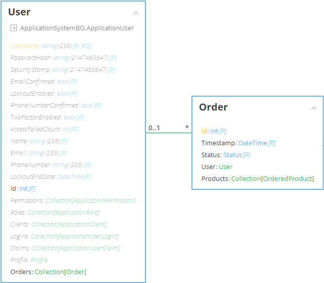
Task: Select the User entity title
Action: coord(19,12)
